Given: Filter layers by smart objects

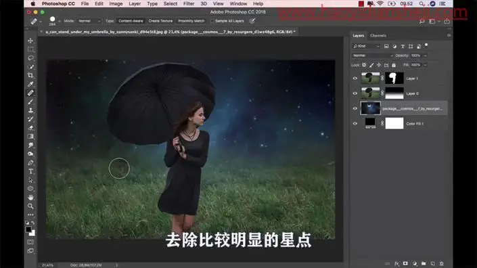Looking at the screenshot, I should point(419,46).
